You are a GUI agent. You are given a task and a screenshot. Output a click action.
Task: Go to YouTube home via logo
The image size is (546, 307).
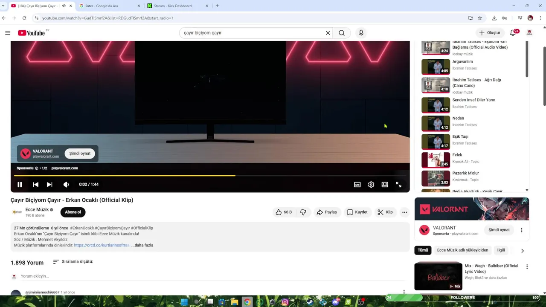pos(32,33)
